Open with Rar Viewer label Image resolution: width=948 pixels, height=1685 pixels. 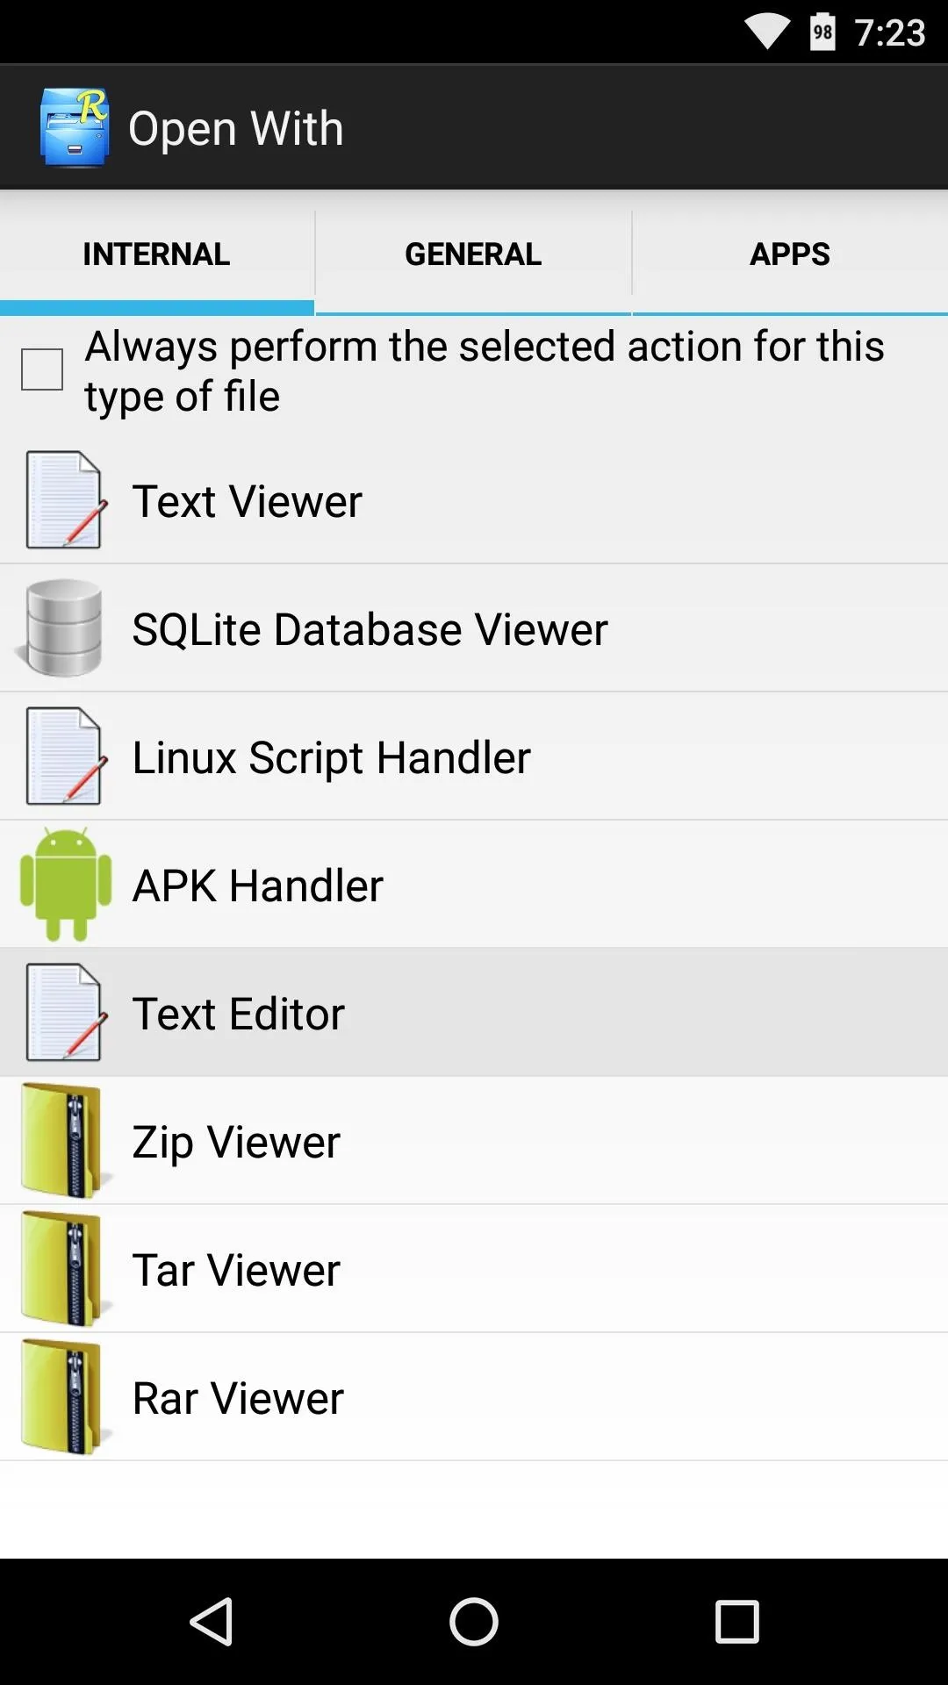point(238,1398)
